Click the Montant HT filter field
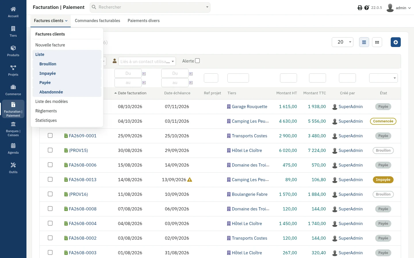This screenshot has height=258, width=414. (x=288, y=78)
